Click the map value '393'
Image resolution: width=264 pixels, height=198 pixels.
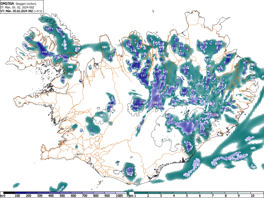[92, 134]
